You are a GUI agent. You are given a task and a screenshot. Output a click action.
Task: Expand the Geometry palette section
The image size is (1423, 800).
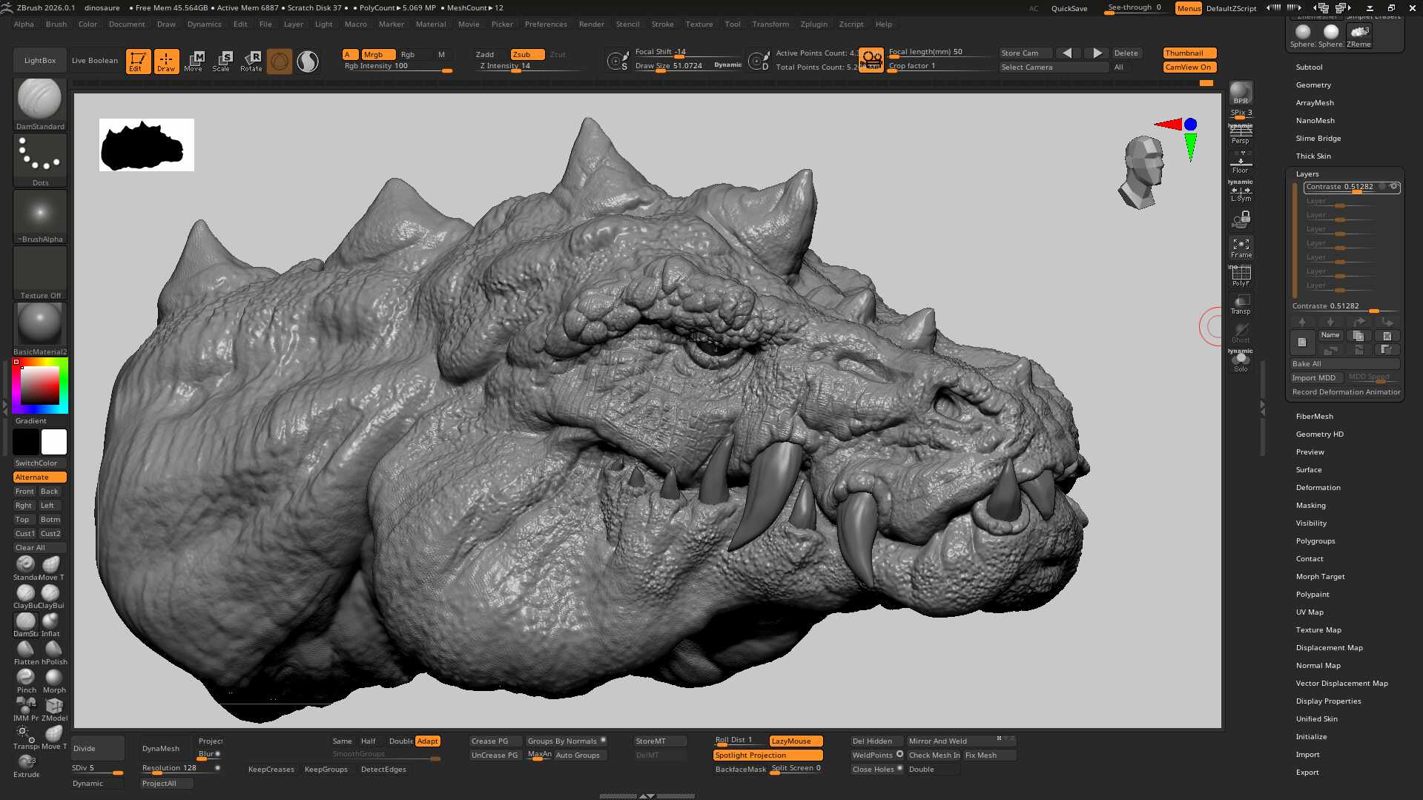point(1313,85)
